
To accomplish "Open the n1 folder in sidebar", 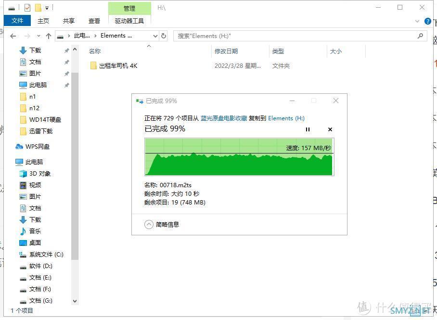I will tap(32, 97).
